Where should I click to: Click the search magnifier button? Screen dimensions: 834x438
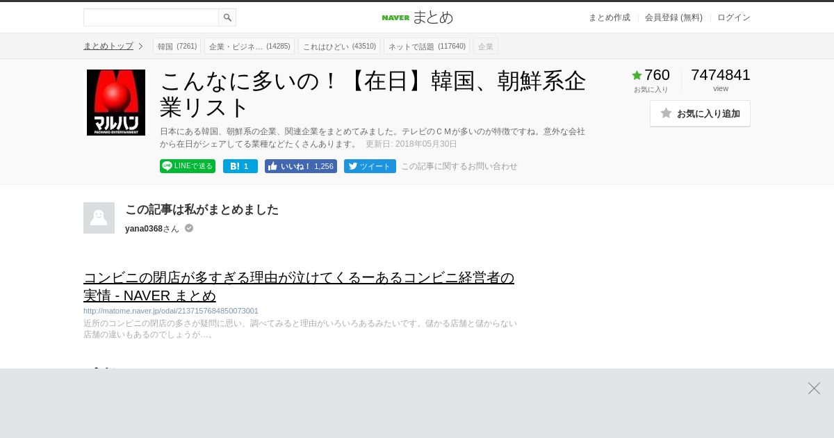click(x=227, y=17)
